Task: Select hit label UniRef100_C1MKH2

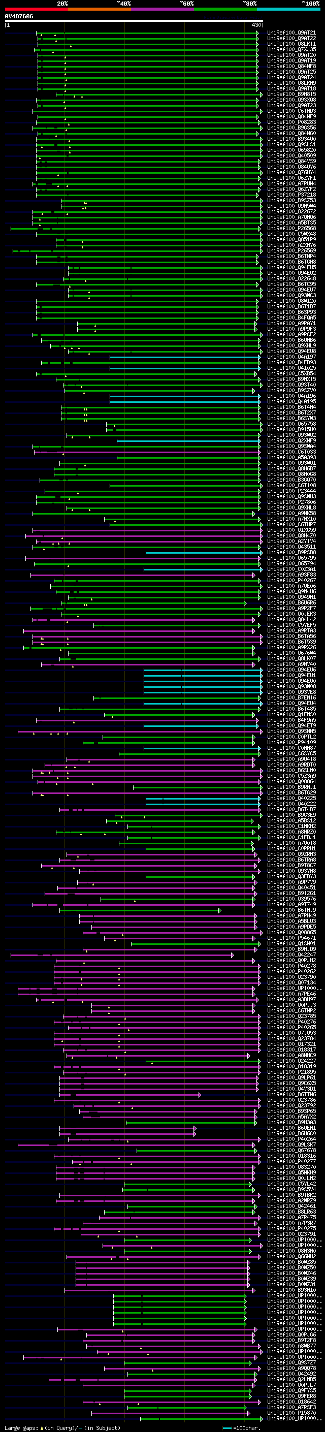Action: tap(291, 826)
